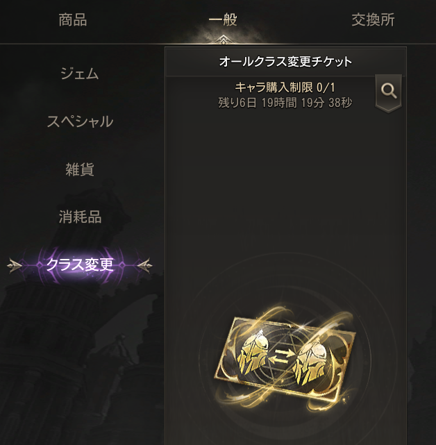
Task: Click the オールクラス変更チケット item title
Action: (285, 62)
